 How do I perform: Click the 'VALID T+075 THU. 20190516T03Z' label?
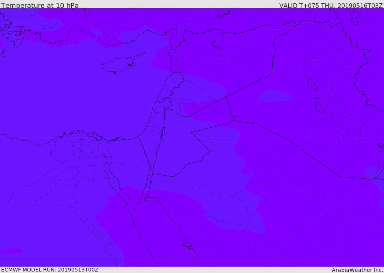click(331, 5)
